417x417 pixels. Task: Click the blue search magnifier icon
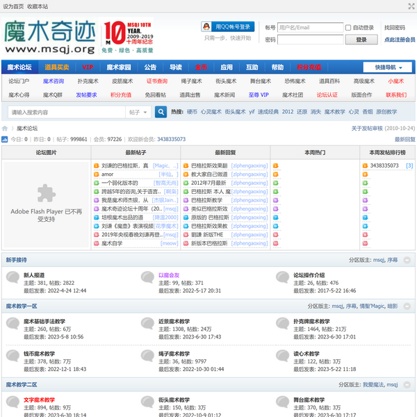(x=161, y=112)
